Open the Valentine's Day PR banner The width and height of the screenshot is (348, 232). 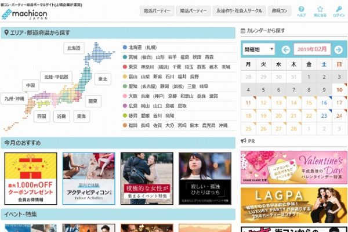click(293, 166)
